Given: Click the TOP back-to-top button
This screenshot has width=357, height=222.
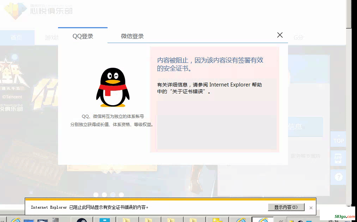Looking at the screenshot, I should click(x=338, y=139).
